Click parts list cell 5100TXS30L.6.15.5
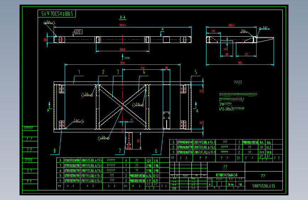Screen dimensions: 308x200 pos(91,160)
